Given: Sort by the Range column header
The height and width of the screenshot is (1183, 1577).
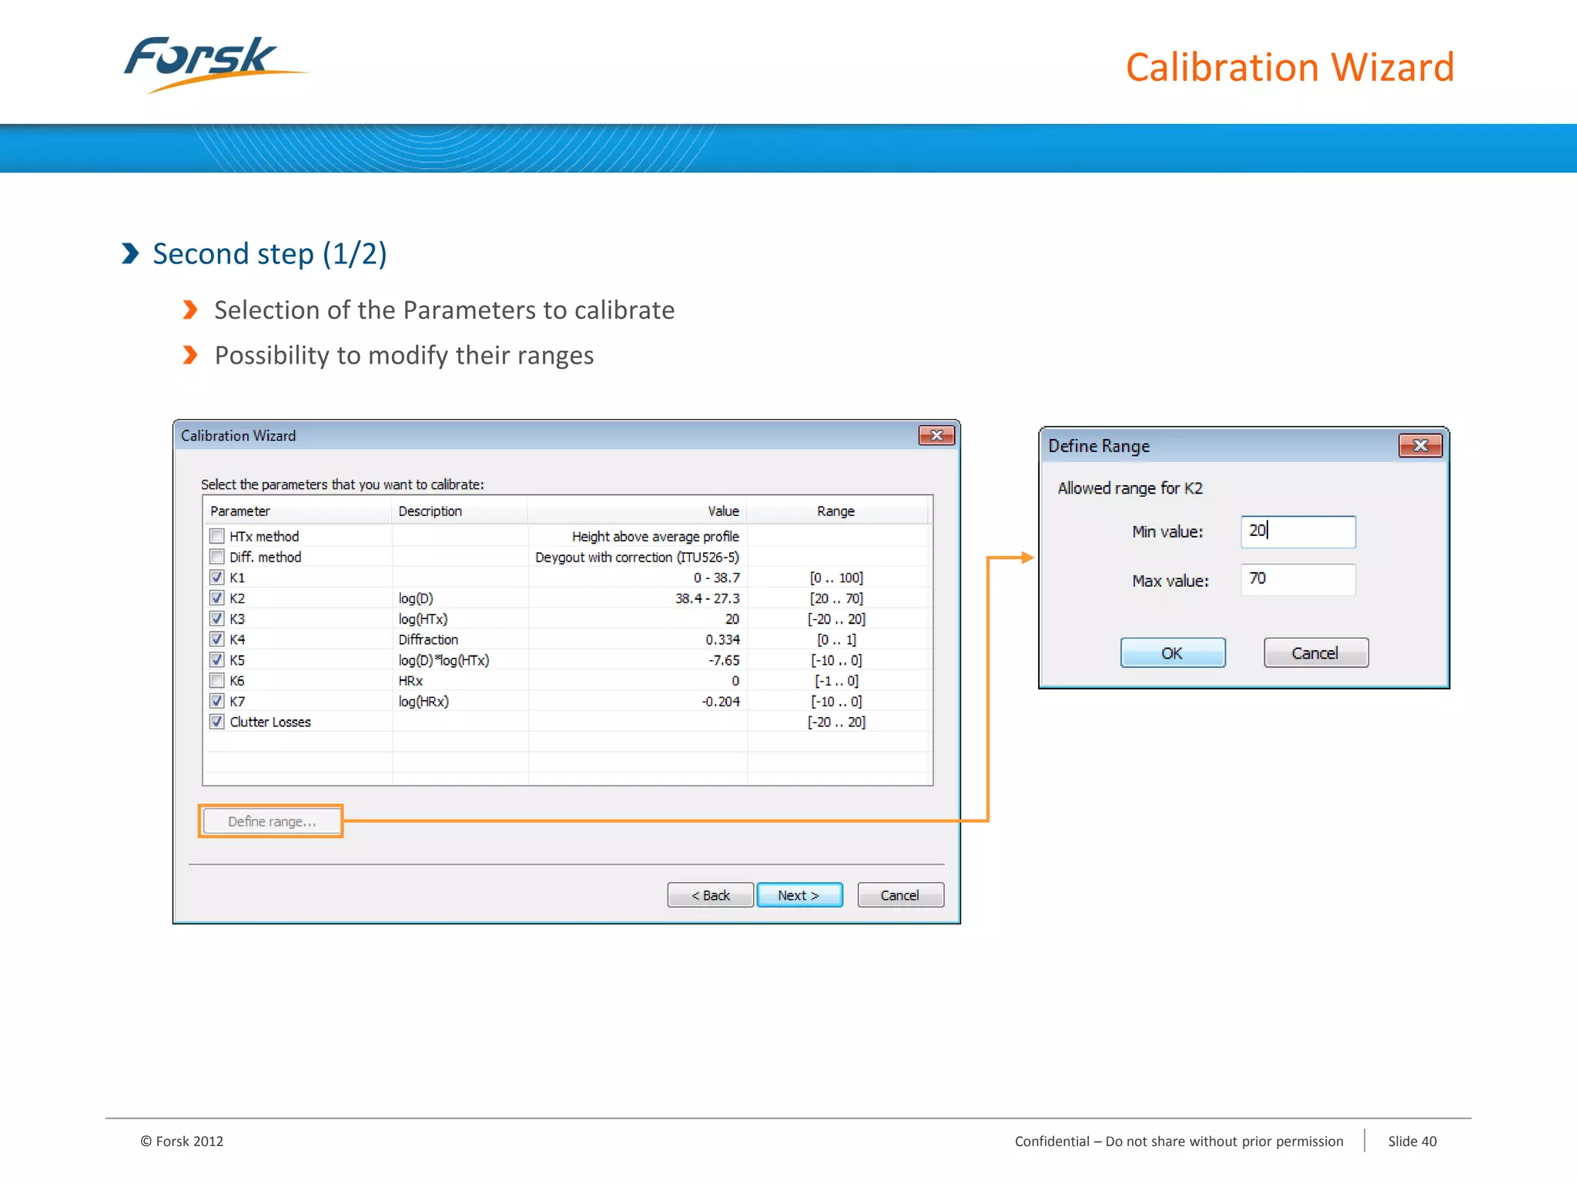Looking at the screenshot, I should [837, 511].
